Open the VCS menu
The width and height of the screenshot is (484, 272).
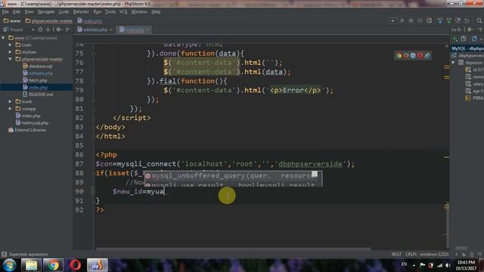123,12
